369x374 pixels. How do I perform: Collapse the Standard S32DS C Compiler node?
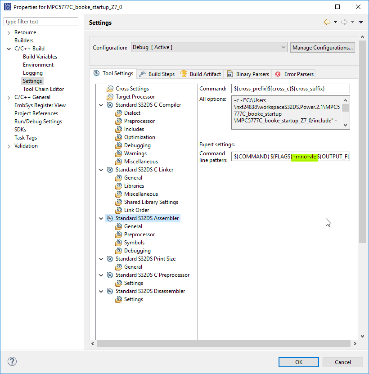[x=101, y=105]
